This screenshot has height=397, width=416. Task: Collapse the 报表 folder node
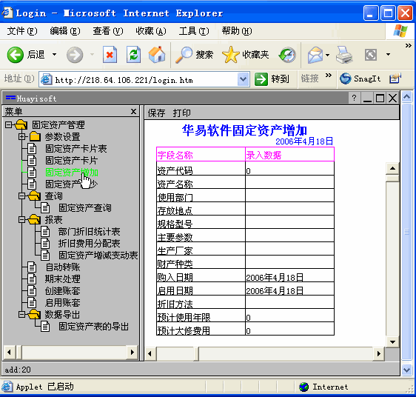pyautogui.click(x=22, y=220)
